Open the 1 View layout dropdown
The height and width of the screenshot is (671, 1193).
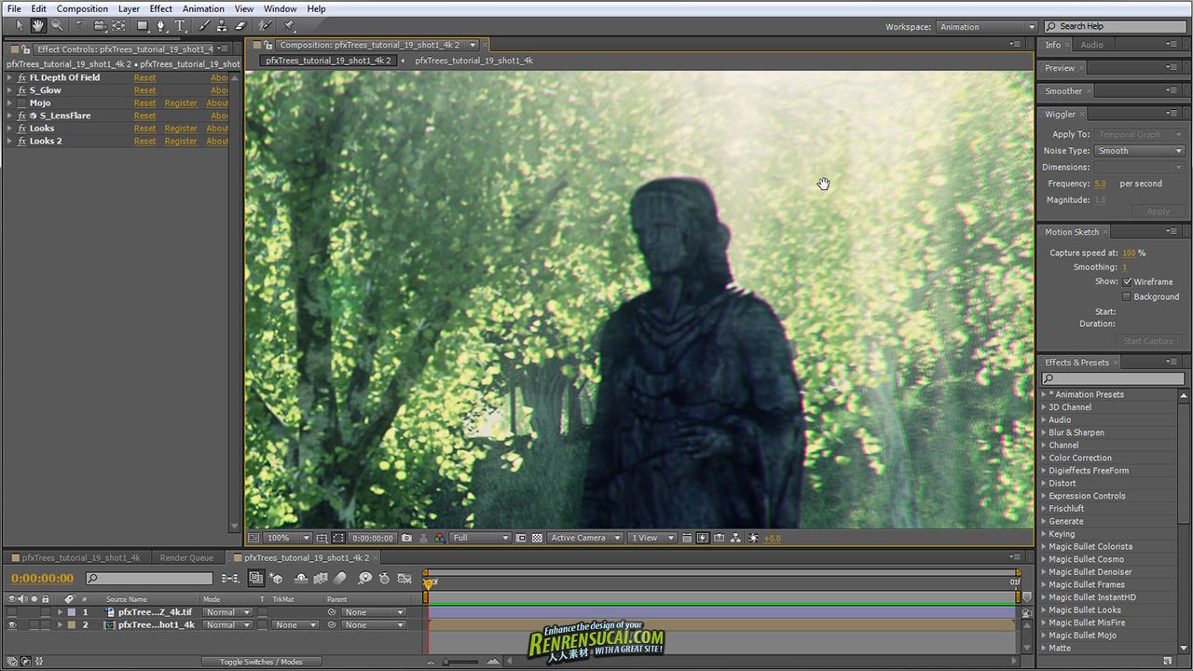tap(653, 538)
